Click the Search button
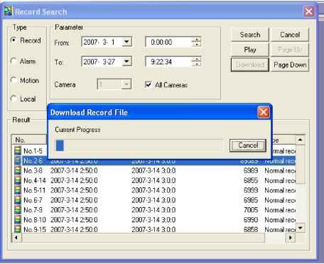The image size is (324, 264). click(x=250, y=35)
